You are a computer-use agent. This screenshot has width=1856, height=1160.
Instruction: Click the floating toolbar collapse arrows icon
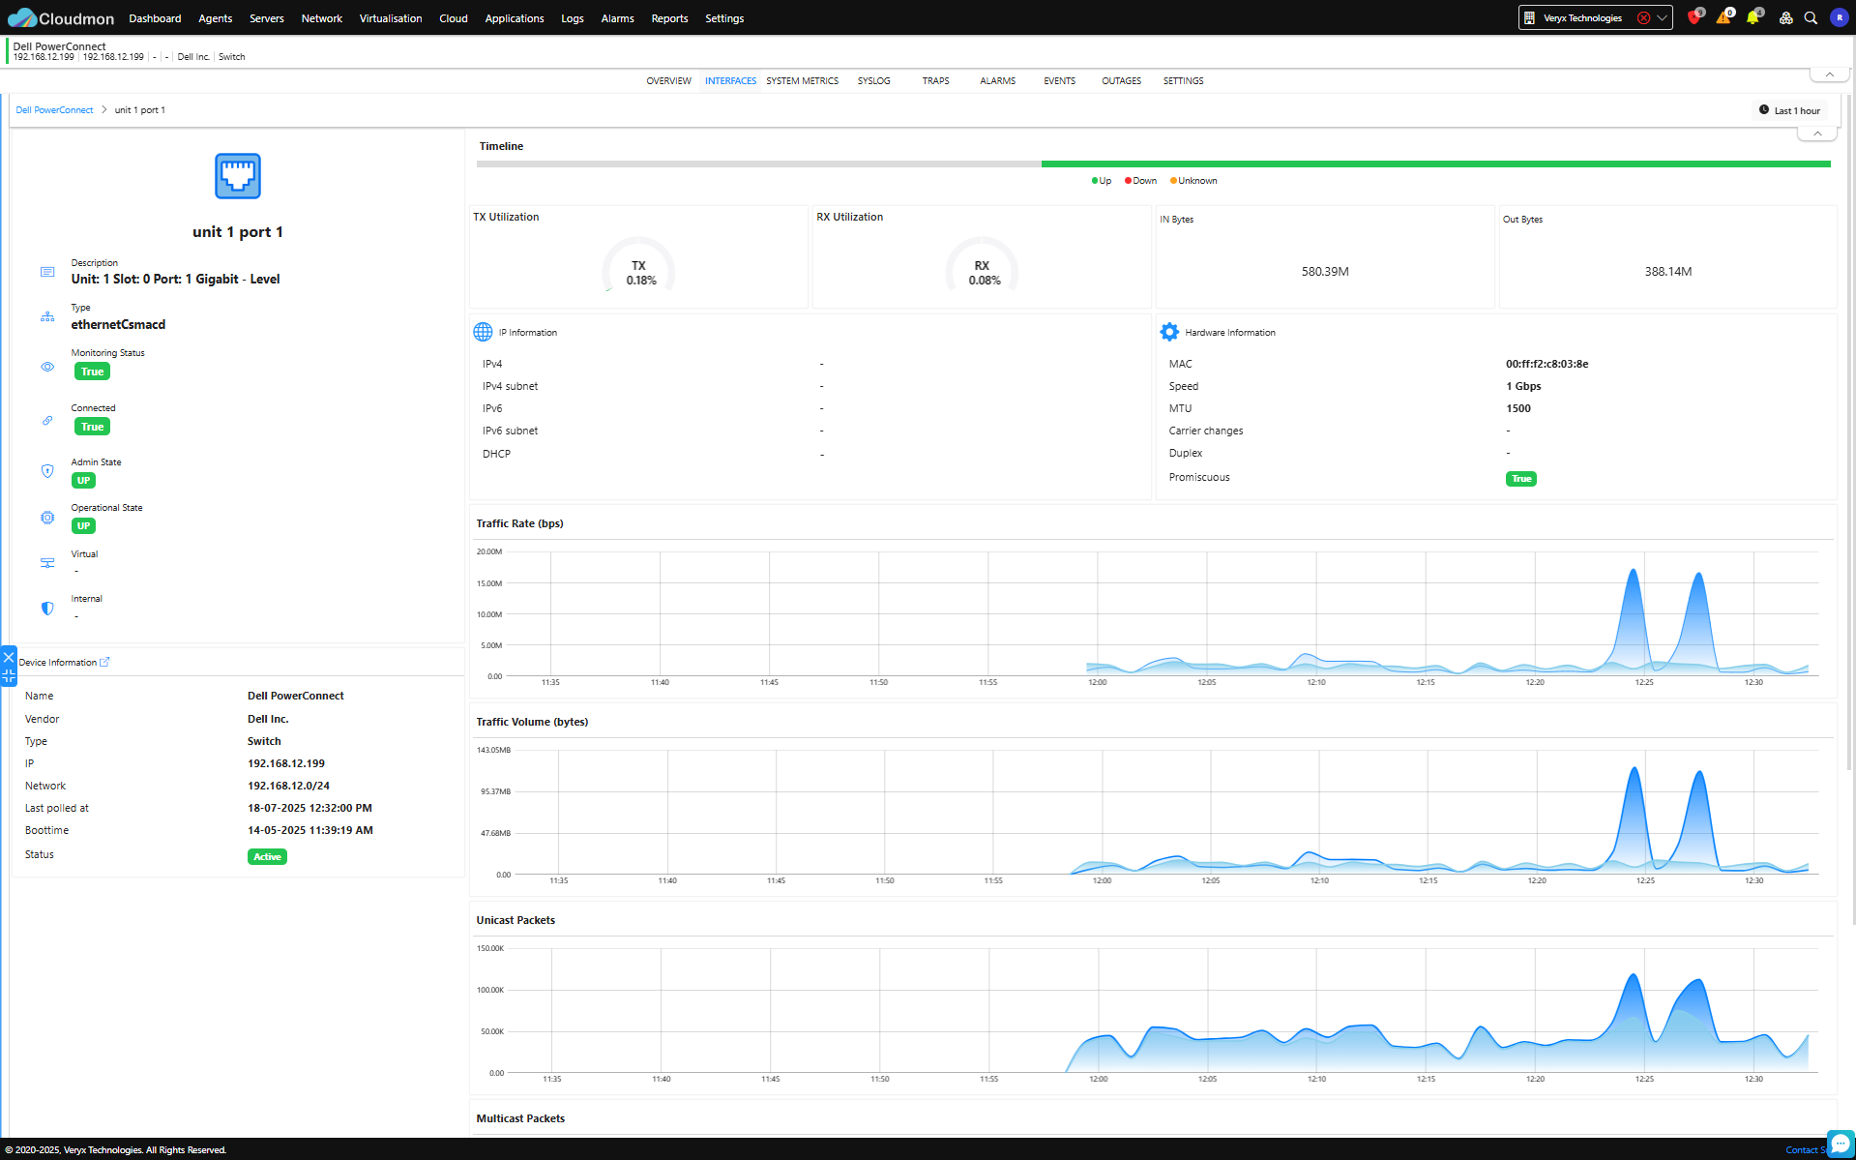coord(9,676)
